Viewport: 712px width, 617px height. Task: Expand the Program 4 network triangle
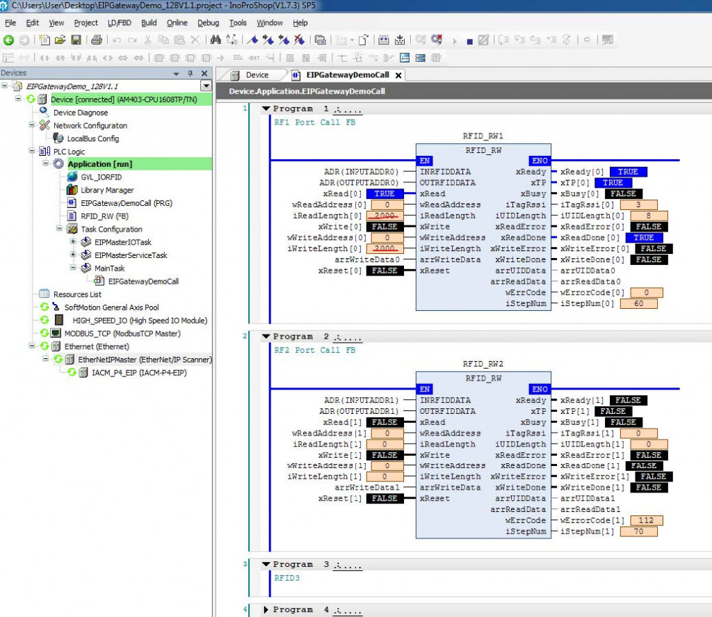(266, 610)
